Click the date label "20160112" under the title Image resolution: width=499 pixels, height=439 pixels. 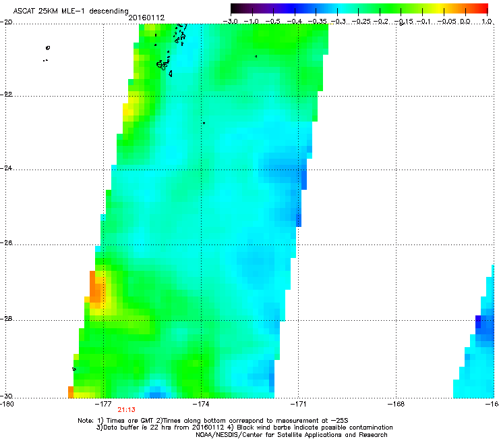tap(146, 18)
